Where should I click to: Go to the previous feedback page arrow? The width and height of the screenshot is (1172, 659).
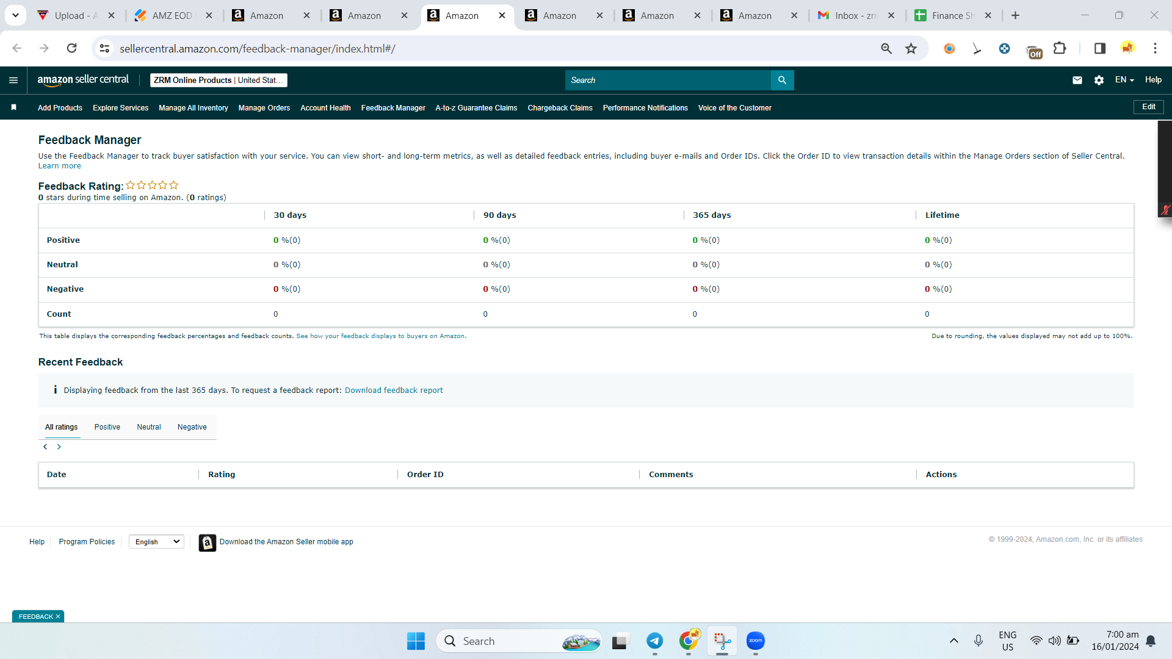click(45, 447)
